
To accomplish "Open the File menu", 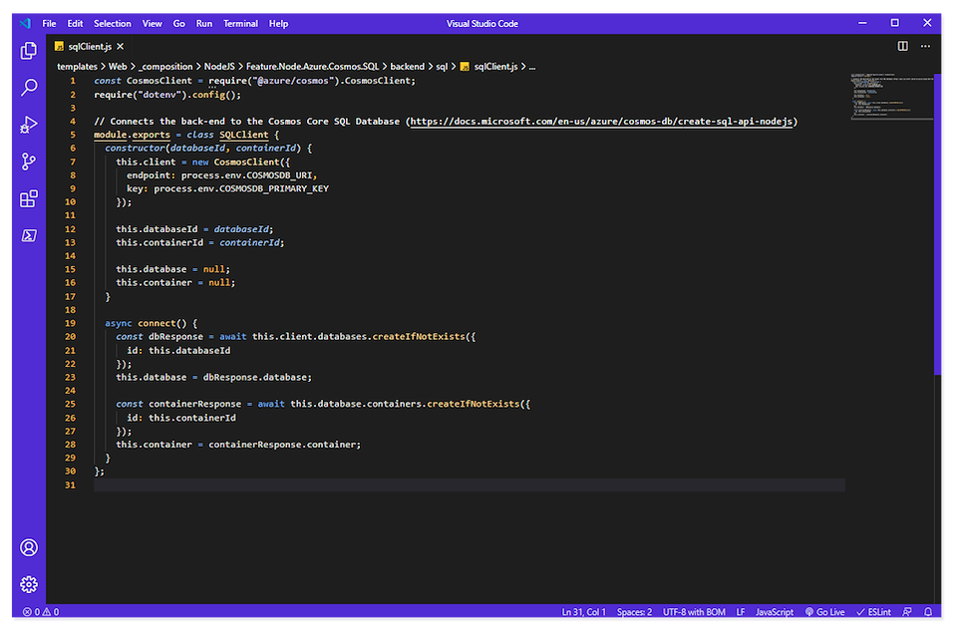I will click(x=49, y=24).
